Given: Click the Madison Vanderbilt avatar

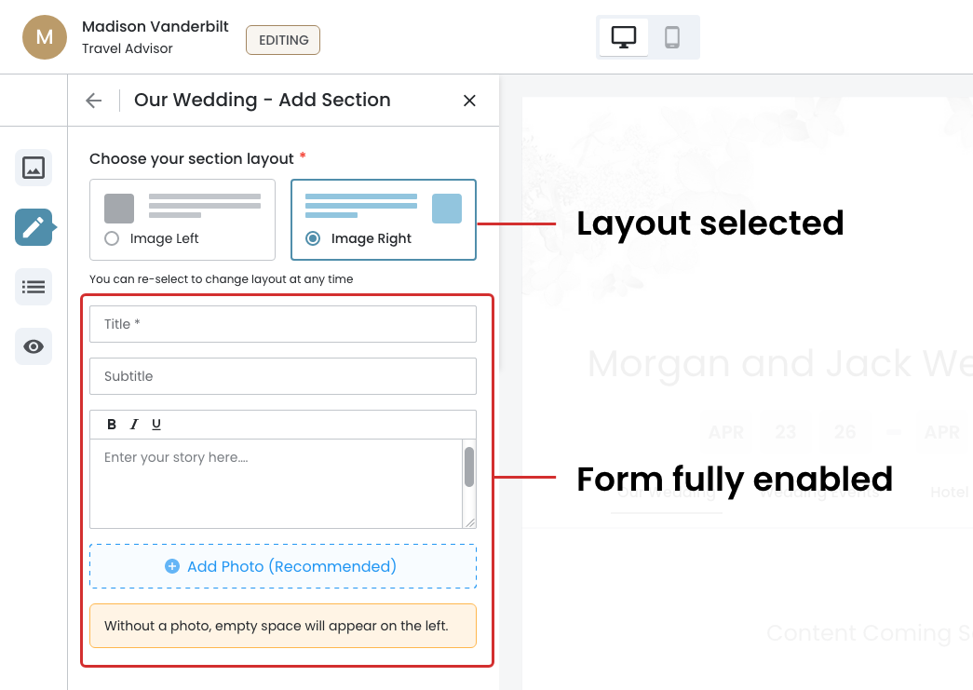Looking at the screenshot, I should (x=45, y=37).
